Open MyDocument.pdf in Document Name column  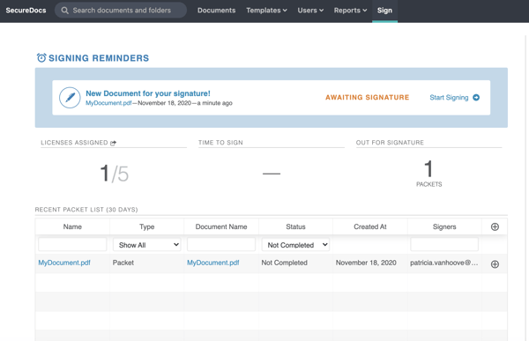point(212,263)
